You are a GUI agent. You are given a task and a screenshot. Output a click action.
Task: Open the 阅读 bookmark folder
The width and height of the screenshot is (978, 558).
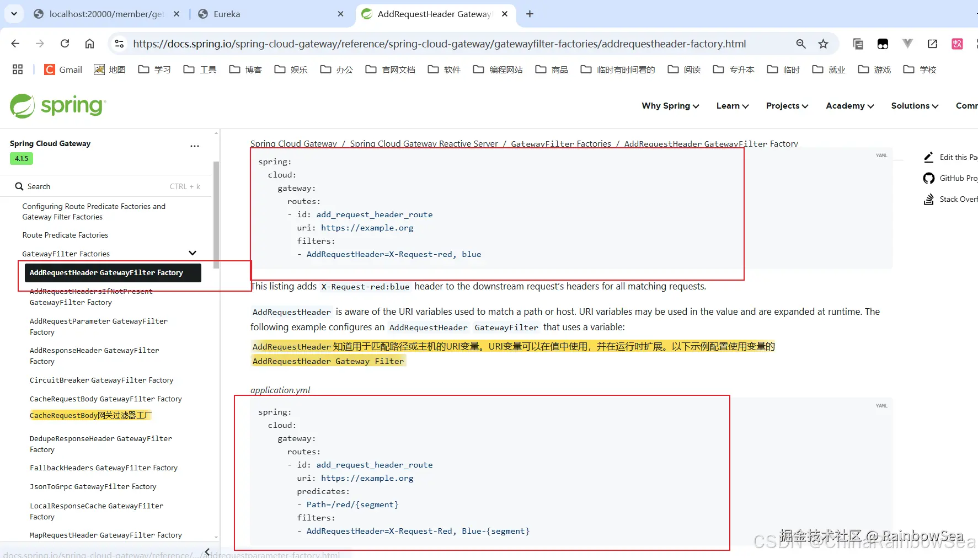684,69
